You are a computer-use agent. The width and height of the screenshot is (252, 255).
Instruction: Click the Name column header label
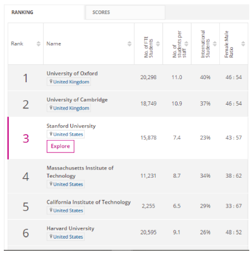coord(54,44)
